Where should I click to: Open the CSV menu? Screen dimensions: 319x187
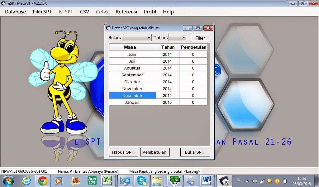(x=84, y=12)
